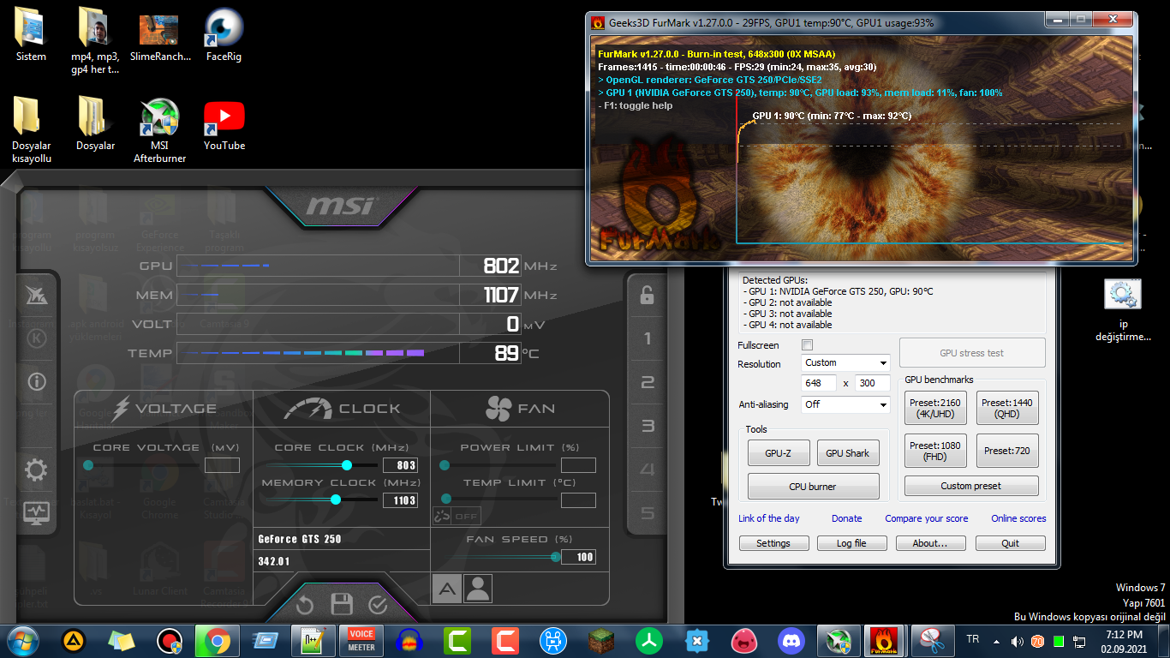Open the Online scores link

(x=1018, y=518)
